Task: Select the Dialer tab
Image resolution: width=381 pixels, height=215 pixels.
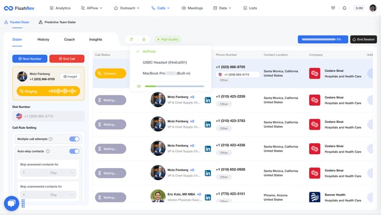Action: (17, 39)
